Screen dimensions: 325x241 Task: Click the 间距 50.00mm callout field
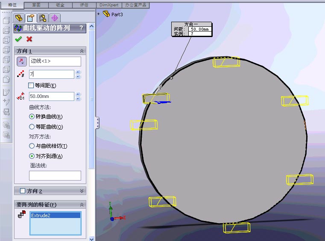point(200,29)
